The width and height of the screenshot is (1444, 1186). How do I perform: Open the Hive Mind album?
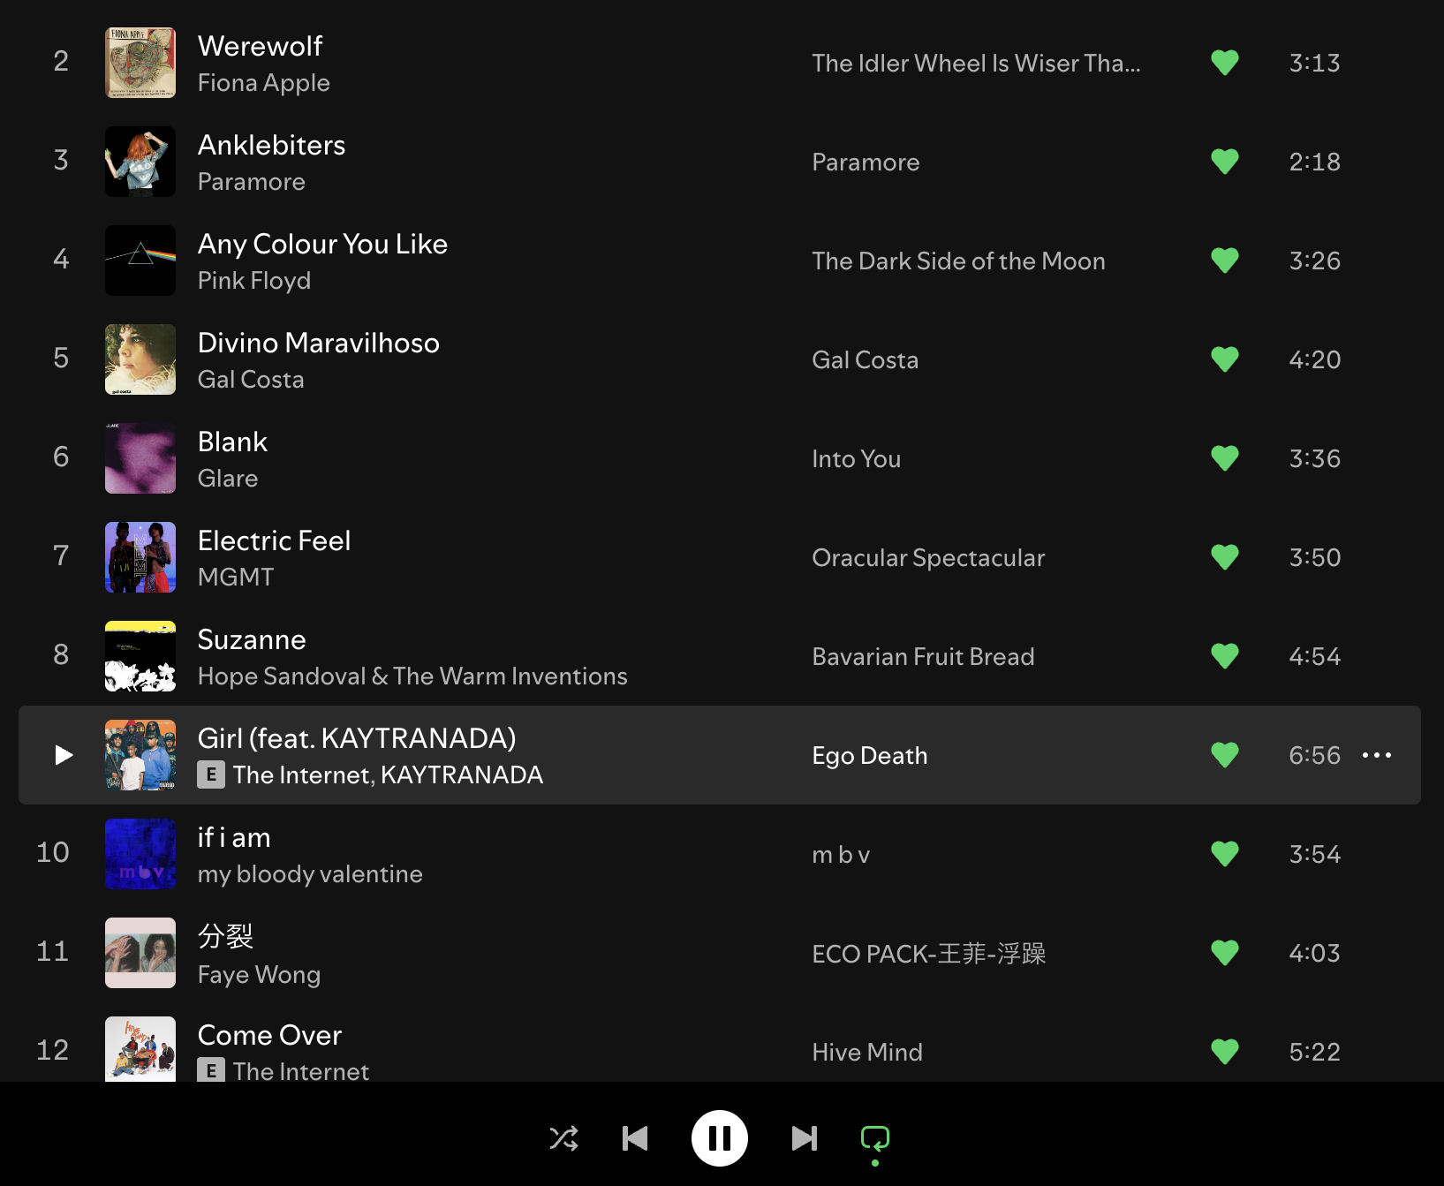click(867, 1053)
